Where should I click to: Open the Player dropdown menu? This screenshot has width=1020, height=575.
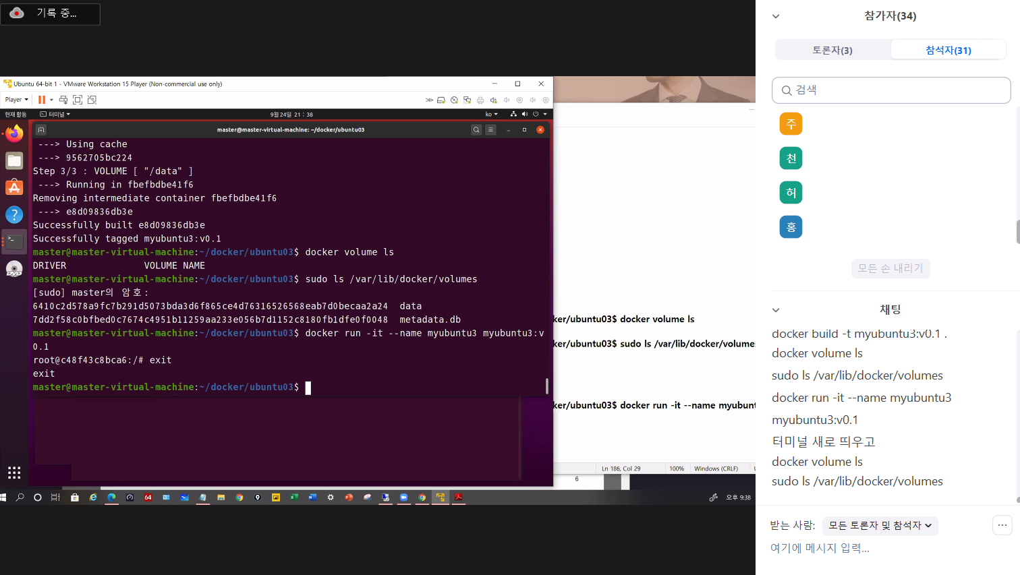tap(16, 100)
